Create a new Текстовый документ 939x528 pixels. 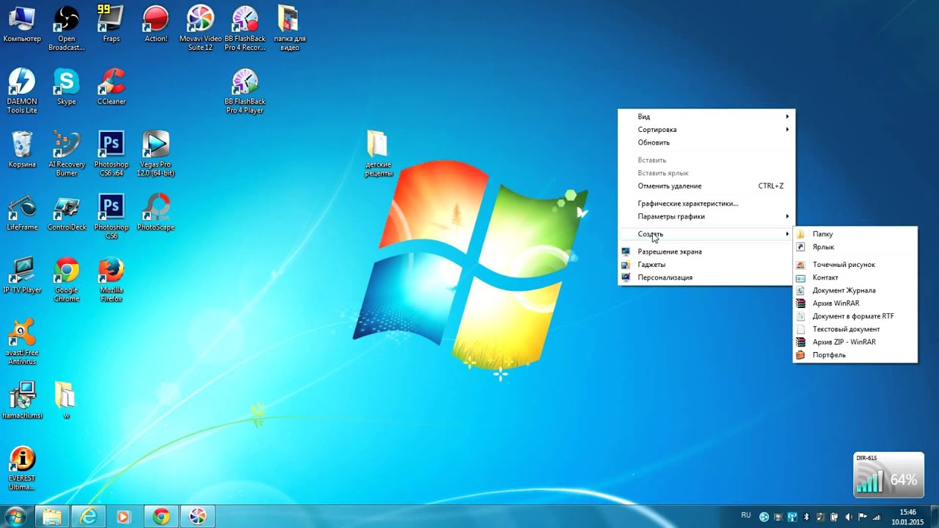pyautogui.click(x=855, y=329)
